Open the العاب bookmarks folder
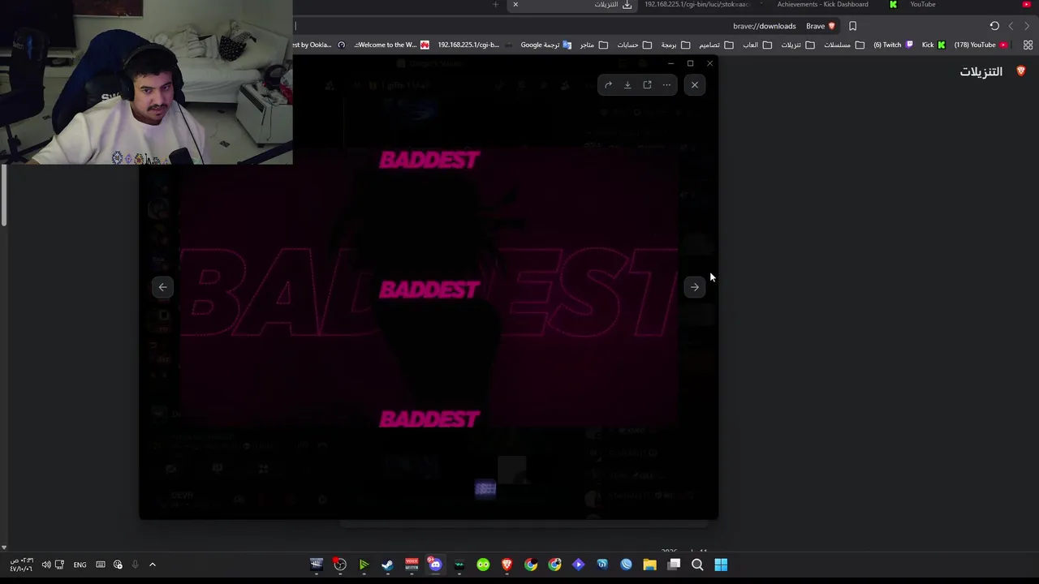The height and width of the screenshot is (584, 1039). [x=757, y=45]
